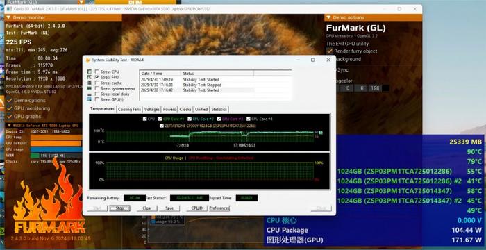Switch to the Cooling Fans tab
Image resolution: width=486 pixels, height=250 pixels.
(x=129, y=110)
